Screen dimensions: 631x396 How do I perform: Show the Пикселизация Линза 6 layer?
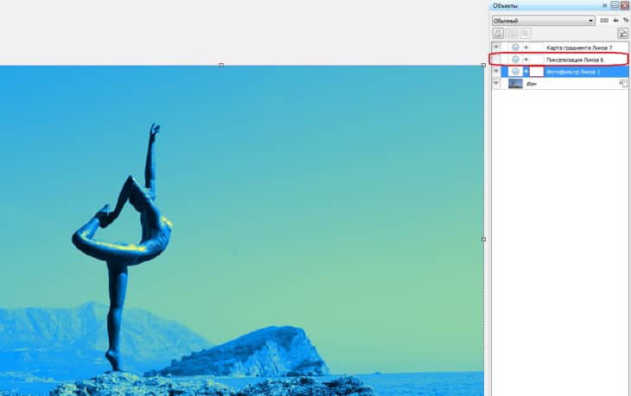coord(496,59)
